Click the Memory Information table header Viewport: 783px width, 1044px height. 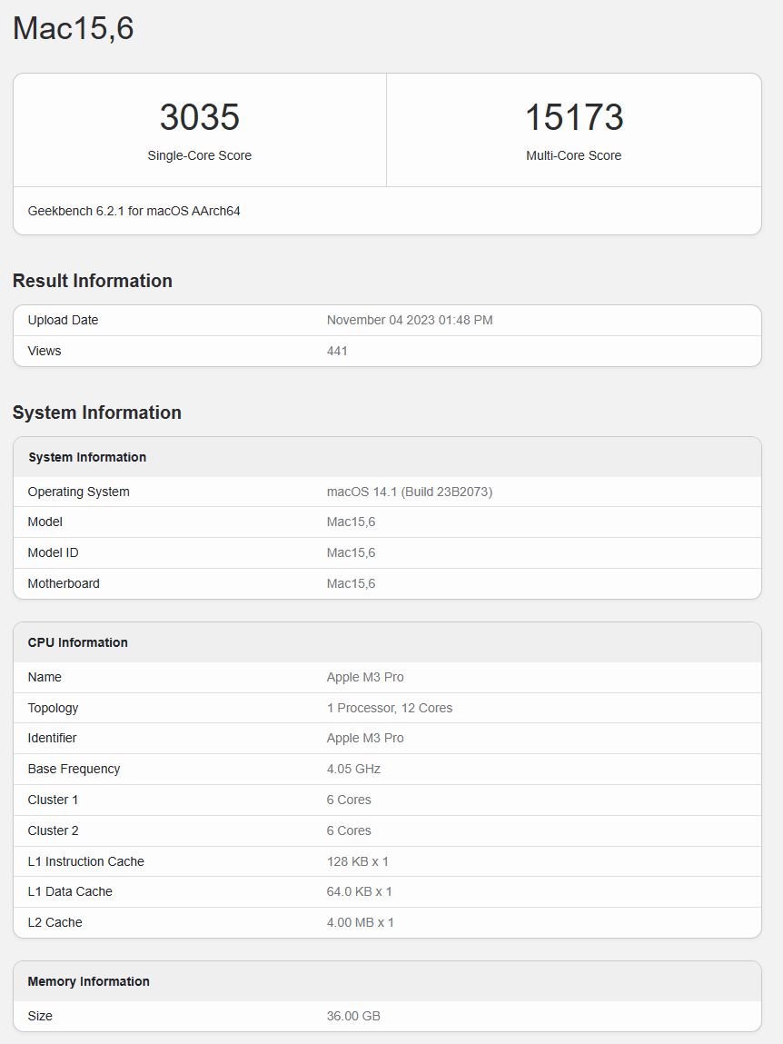tap(89, 981)
